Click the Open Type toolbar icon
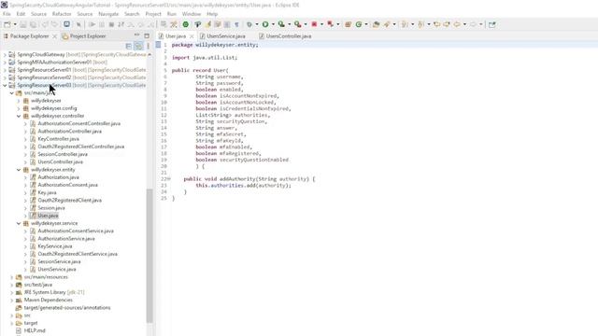Viewport: 598px width, 336px height. point(376,24)
